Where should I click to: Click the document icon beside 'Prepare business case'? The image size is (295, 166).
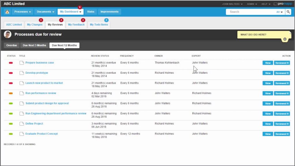click(x=22, y=63)
